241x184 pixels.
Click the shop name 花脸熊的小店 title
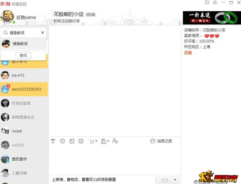pos(68,14)
